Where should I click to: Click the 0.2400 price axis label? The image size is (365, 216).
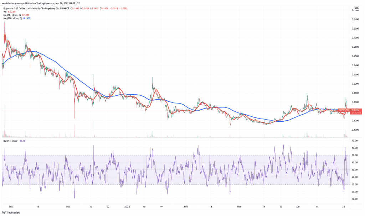355,65
